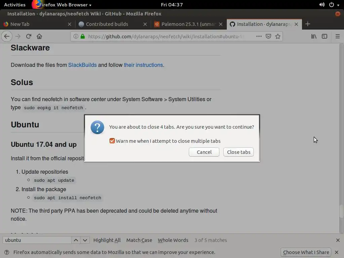Open the clock Fri 04:37 menu
The width and height of the screenshot is (344, 258).
tap(172, 5)
